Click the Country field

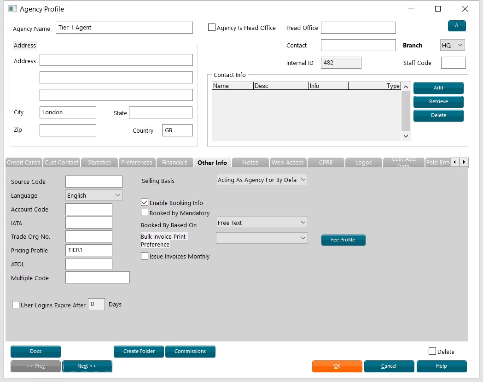[x=177, y=130]
